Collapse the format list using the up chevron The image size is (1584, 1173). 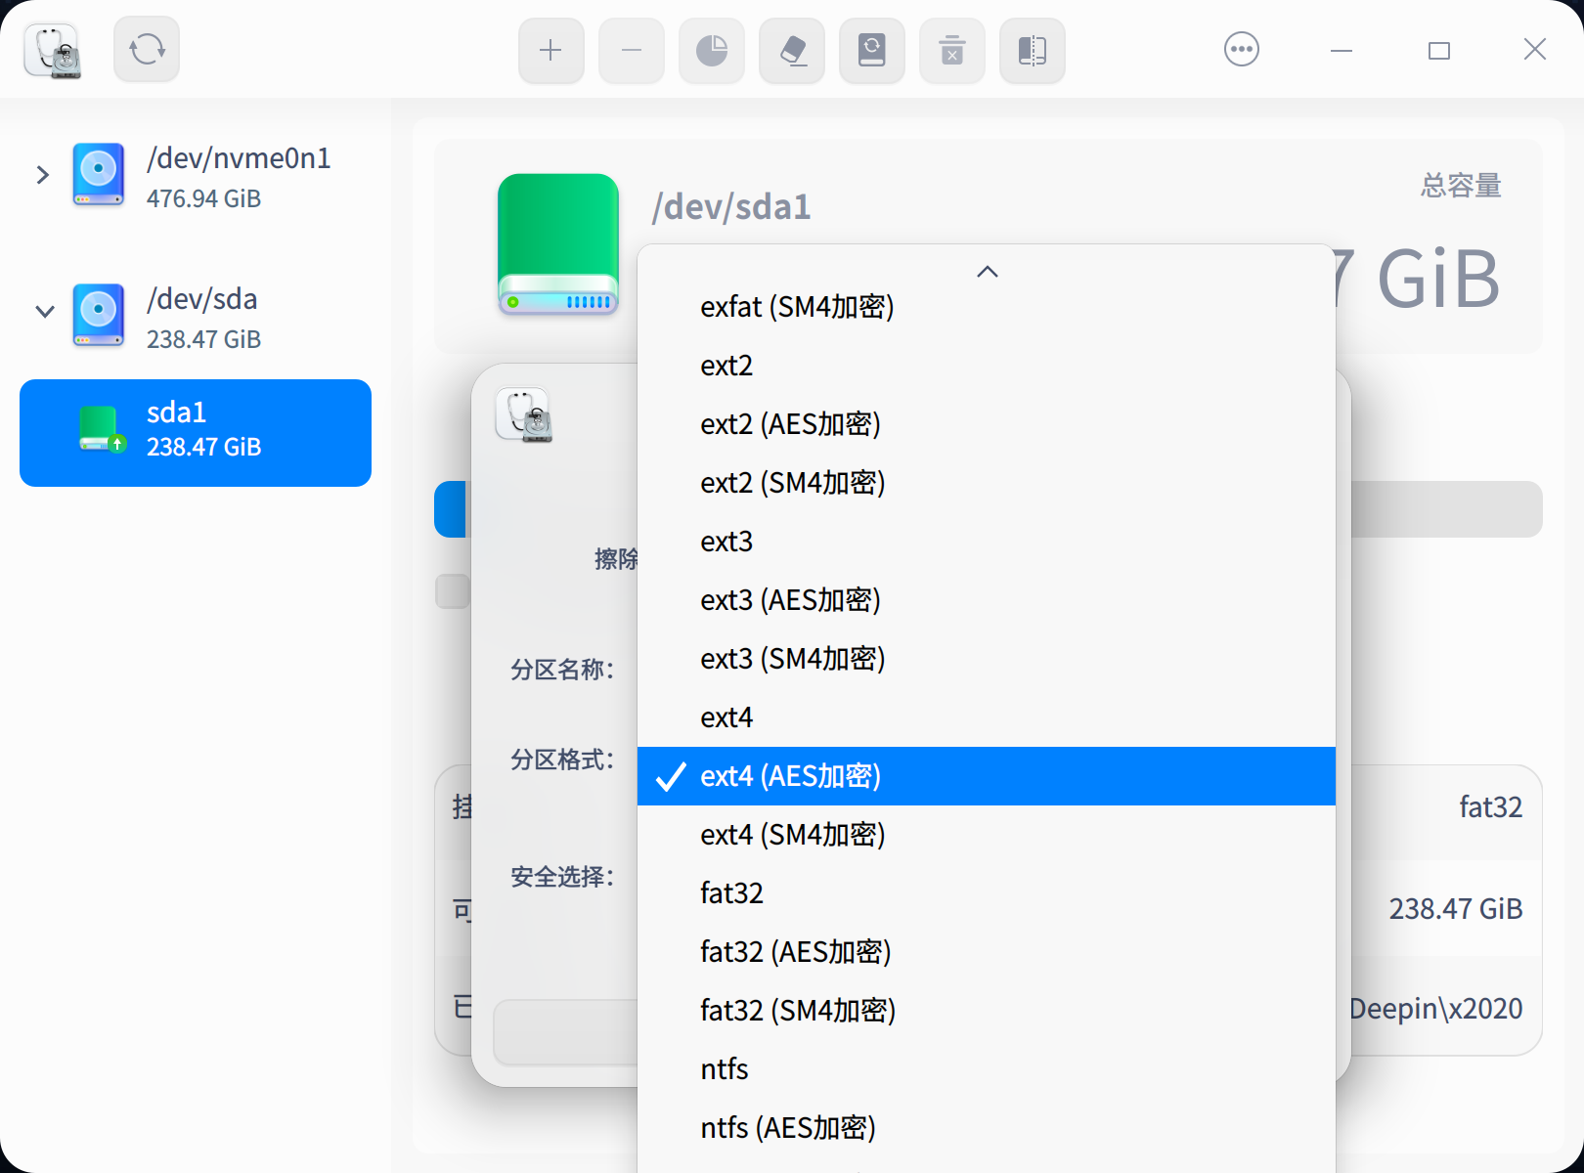[x=987, y=271]
